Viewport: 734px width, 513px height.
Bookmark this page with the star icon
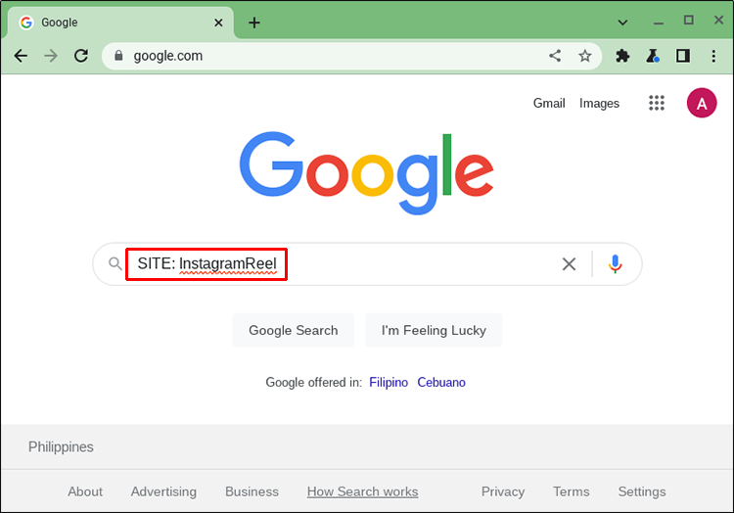585,56
